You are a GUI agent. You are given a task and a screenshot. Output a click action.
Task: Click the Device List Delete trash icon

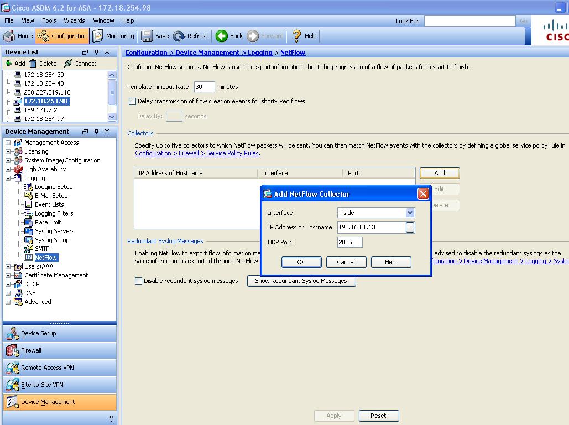pos(33,64)
